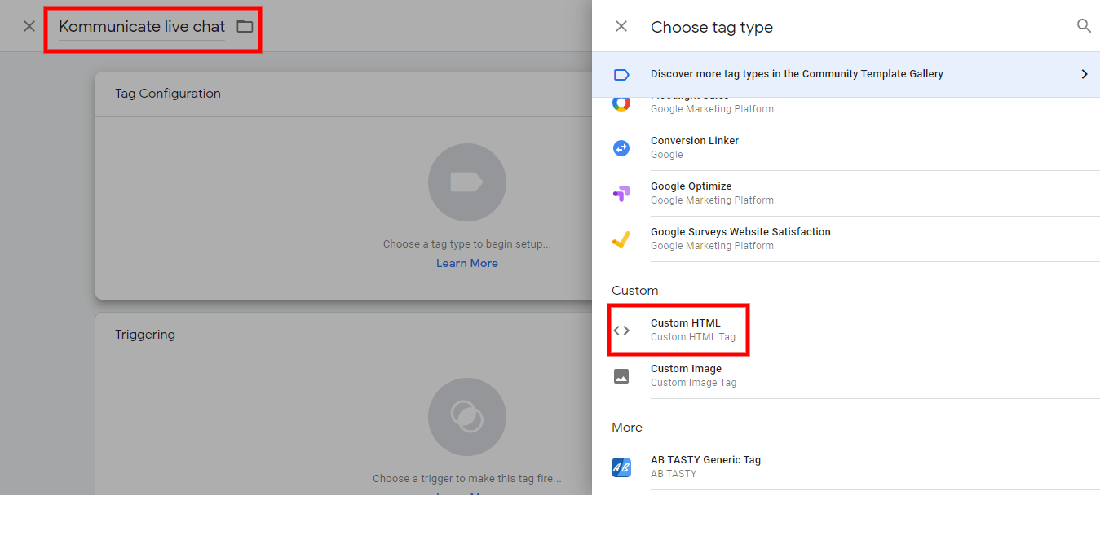Select the Conversion Linker tag icon
The image size is (1100, 535).
621,148
